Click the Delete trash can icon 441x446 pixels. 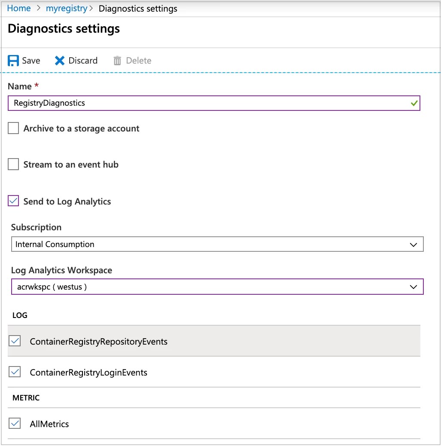[x=117, y=60]
